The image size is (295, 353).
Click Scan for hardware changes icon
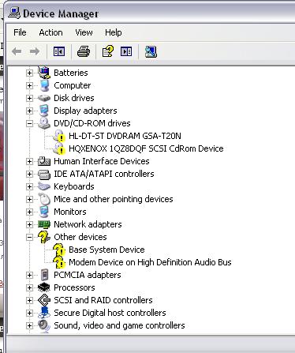coord(151,51)
